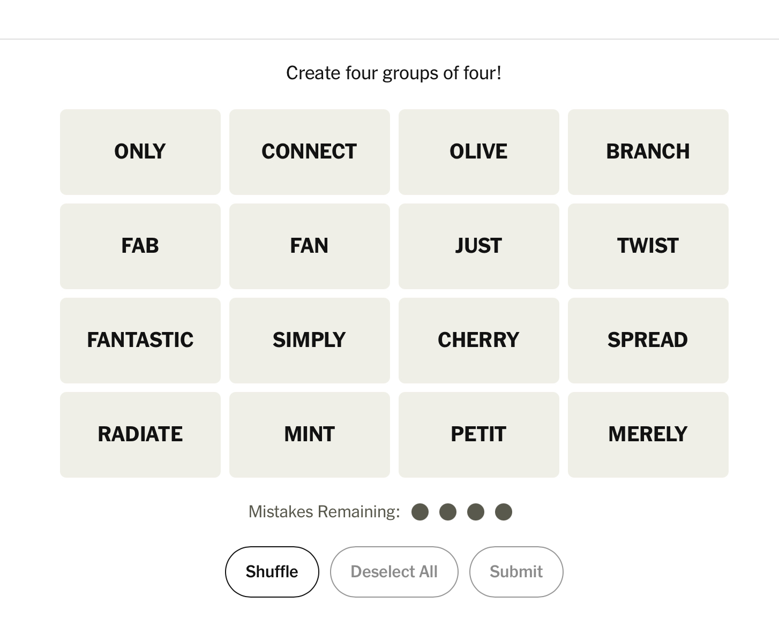Select the FAN tile
Viewport: 779px width, 626px height.
[309, 246]
